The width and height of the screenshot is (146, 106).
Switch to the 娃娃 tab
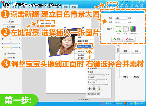point(66,7)
